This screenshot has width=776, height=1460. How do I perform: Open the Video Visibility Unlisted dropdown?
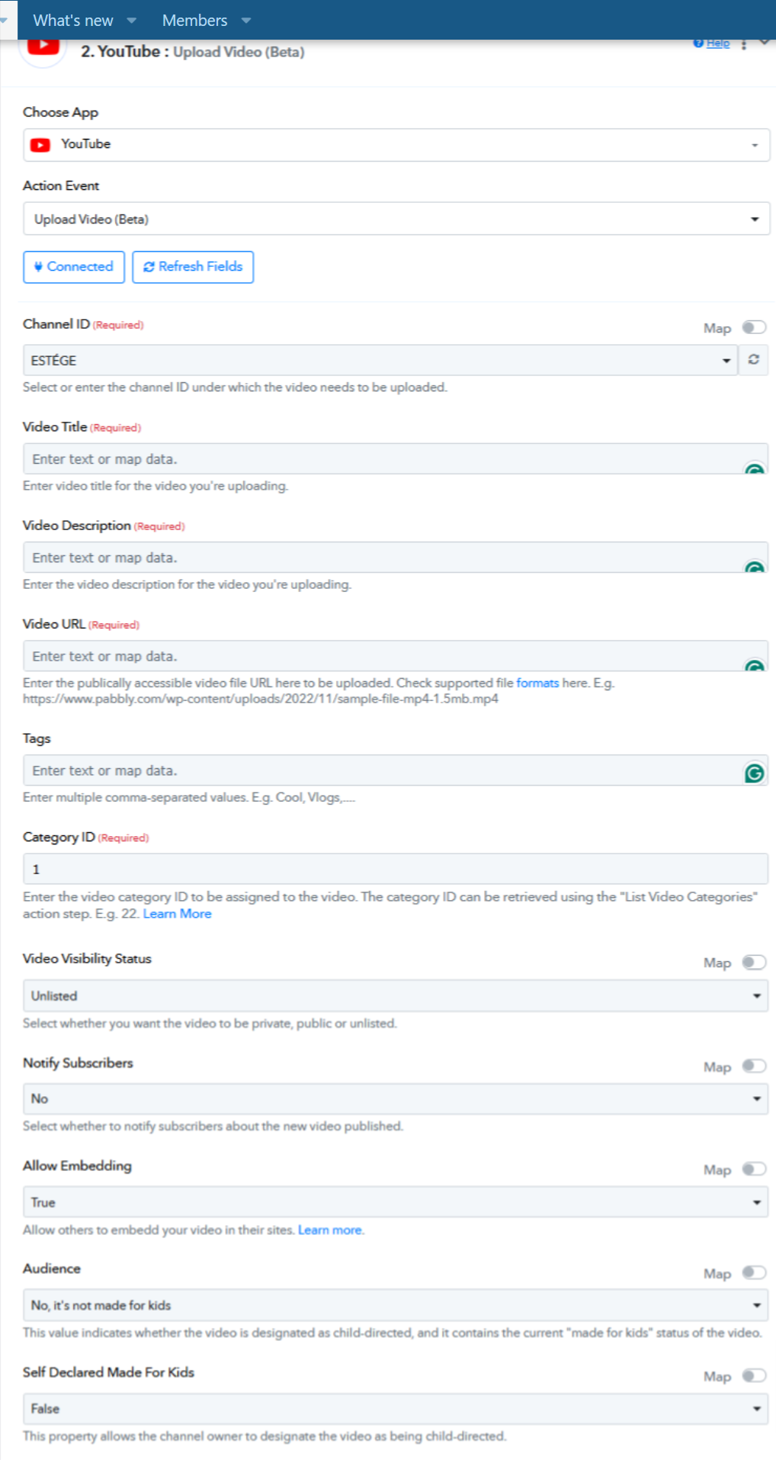pyautogui.click(x=396, y=995)
